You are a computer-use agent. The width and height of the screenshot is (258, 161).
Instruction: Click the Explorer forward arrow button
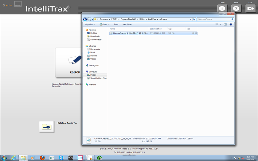tap(89, 19)
